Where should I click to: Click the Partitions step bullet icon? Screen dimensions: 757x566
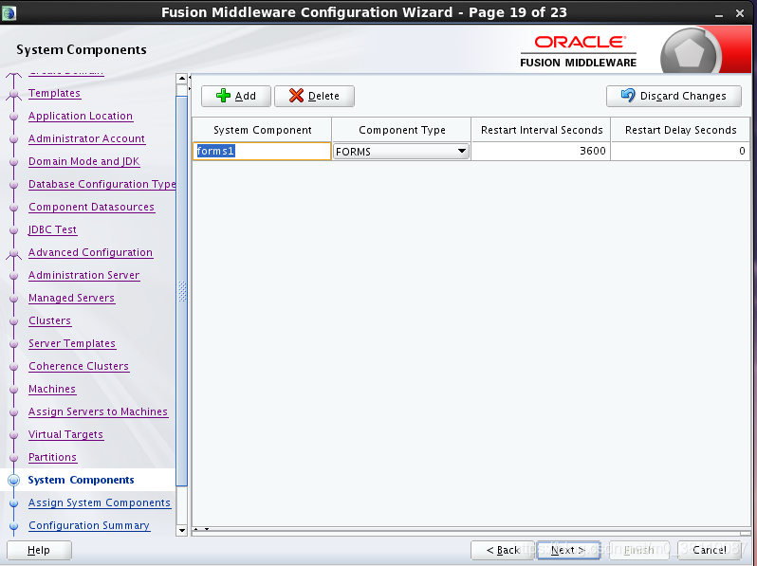[14, 457]
